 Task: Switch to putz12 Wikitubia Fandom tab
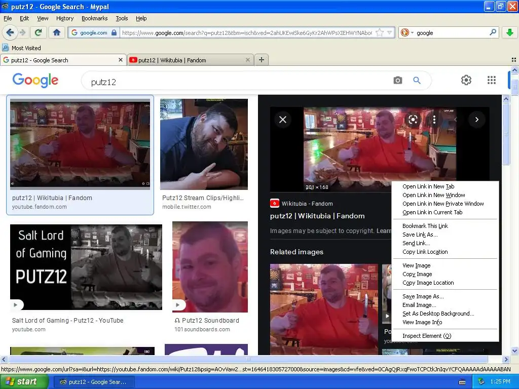click(x=191, y=60)
